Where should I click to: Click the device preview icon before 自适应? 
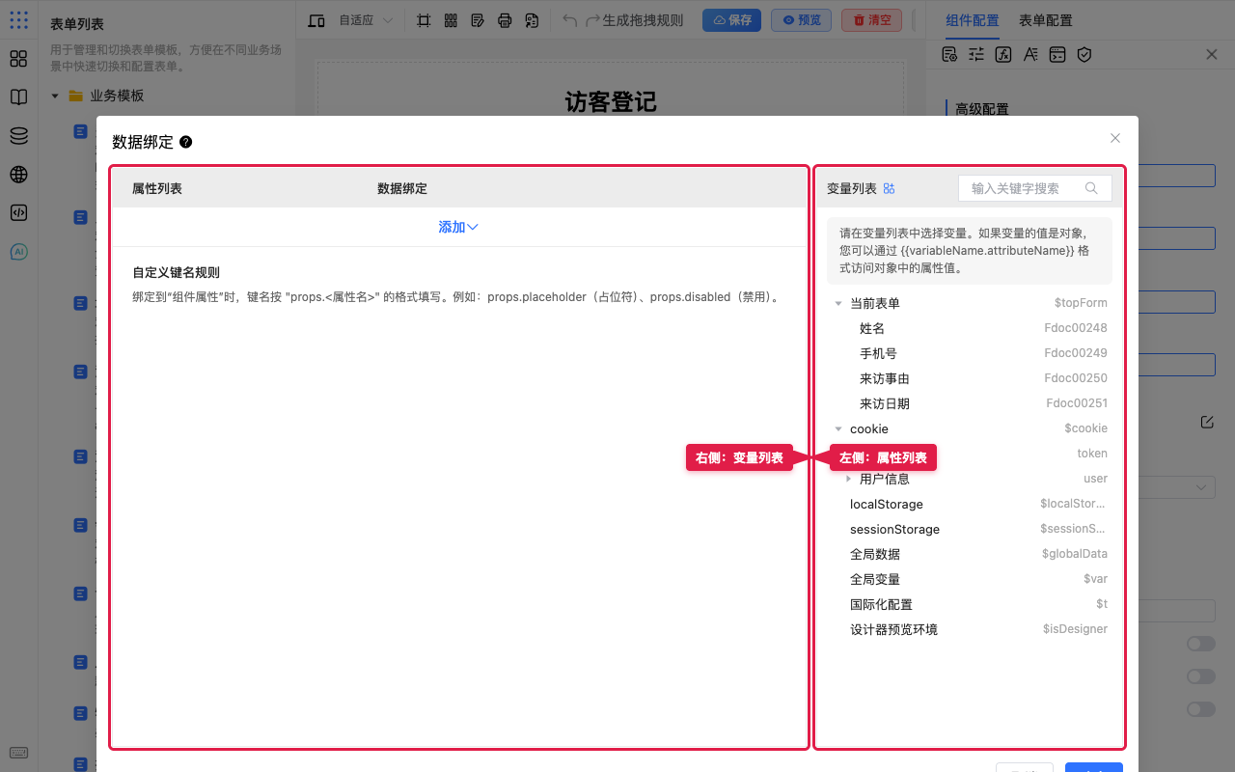(x=316, y=20)
